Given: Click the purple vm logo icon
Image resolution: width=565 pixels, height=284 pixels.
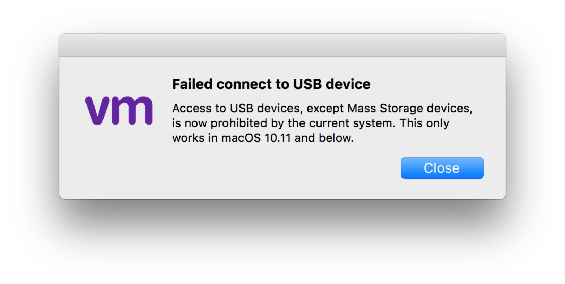Looking at the screenshot, I should (x=119, y=110).
